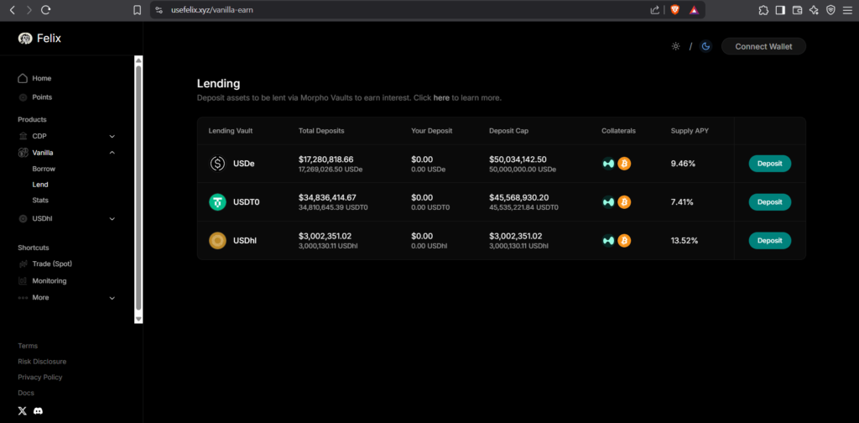
Task: Open Felix X (Twitter) icon
Action: (22, 410)
